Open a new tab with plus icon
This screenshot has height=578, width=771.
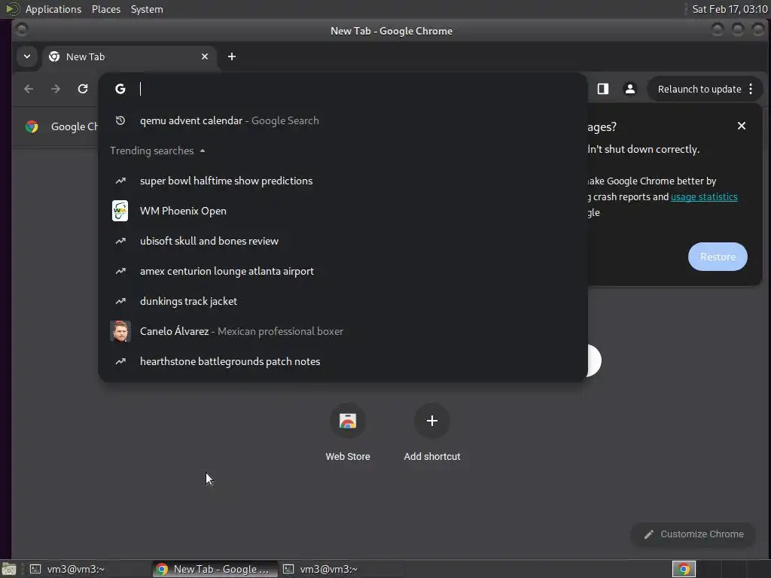tap(232, 56)
